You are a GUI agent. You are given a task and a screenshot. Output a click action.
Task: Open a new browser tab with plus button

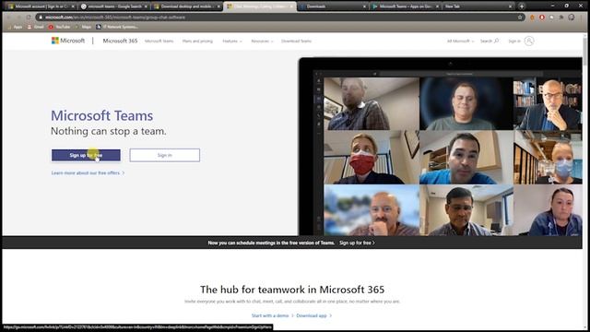pyautogui.click(x=522, y=6)
